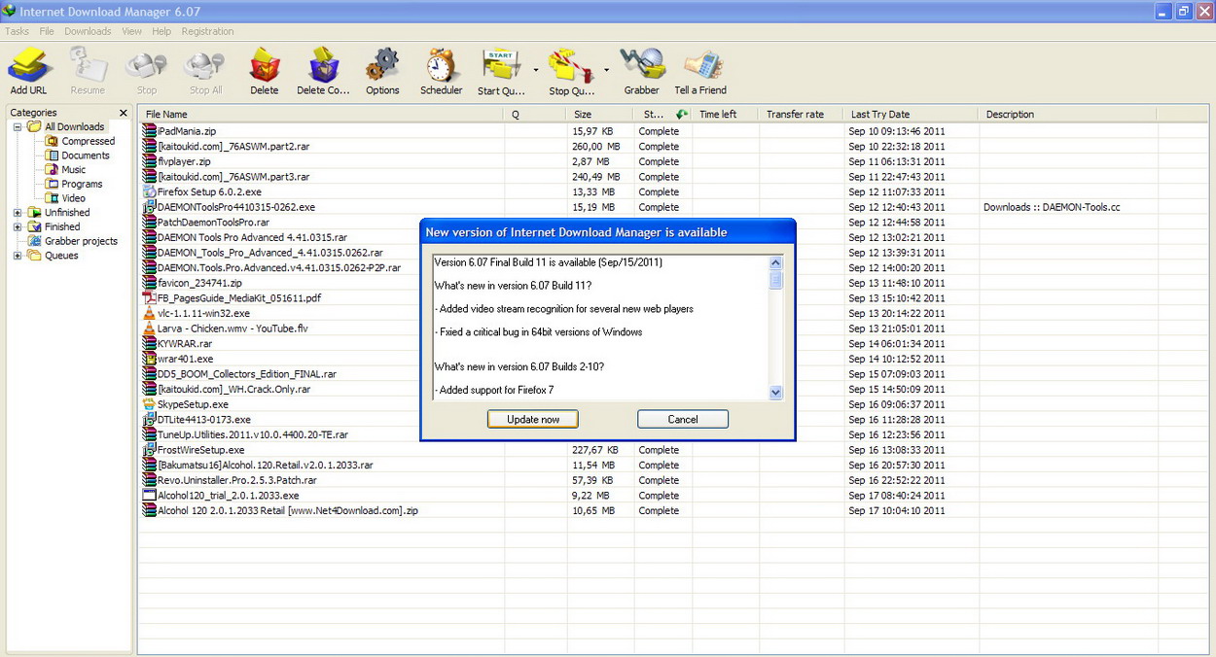Expand the Unfinished category
Viewport: 1216px width, 657px height.
click(18, 213)
